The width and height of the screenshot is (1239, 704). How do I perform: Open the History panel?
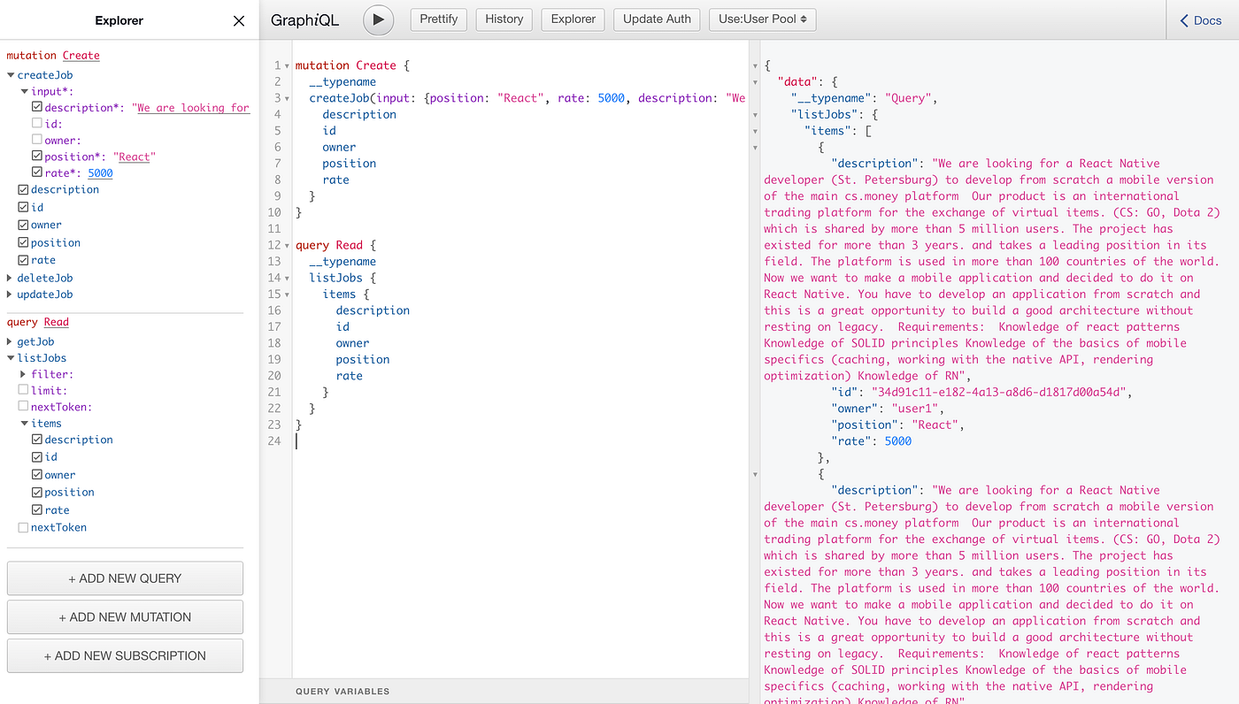(504, 19)
